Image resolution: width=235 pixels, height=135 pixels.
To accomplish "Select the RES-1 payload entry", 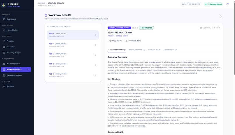I will [x=73, y=75].
